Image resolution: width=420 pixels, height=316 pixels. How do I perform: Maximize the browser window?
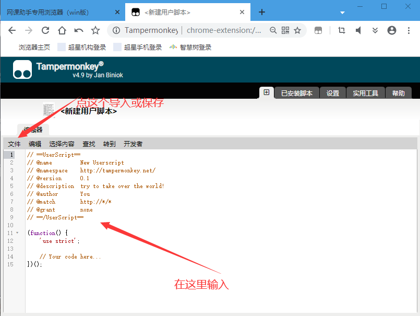[x=384, y=6]
